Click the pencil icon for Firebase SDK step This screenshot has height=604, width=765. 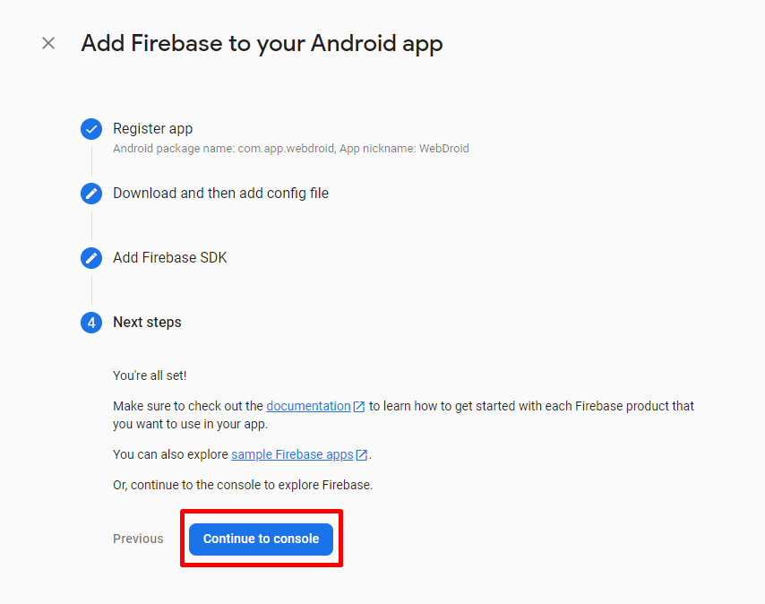[91, 258]
